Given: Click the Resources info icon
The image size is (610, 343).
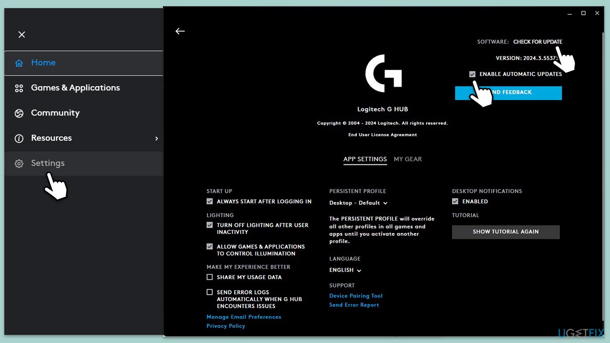Looking at the screenshot, I should click(19, 139).
